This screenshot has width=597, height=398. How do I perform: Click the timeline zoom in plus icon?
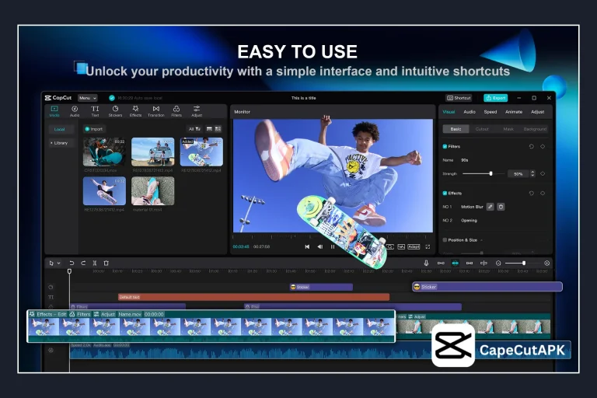tap(546, 264)
